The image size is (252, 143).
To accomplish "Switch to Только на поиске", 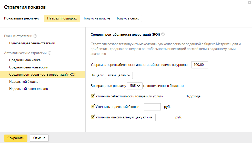I will click(x=97, y=18).
